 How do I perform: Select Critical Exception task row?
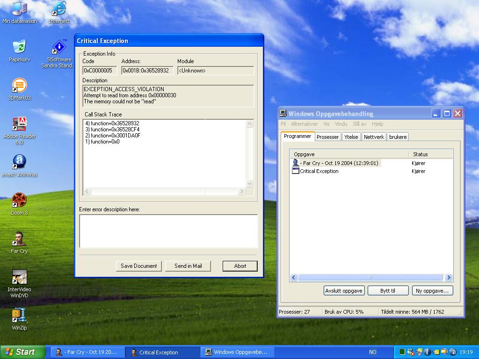(371, 171)
